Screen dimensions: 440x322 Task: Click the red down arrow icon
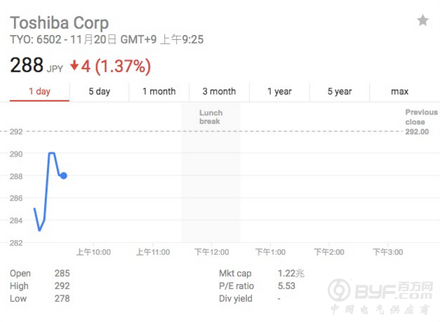[74, 67]
